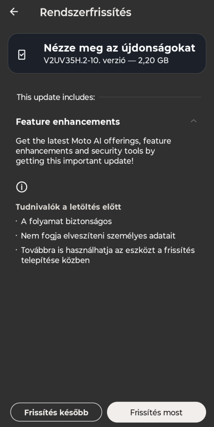Tap Frissítés később button
Screen dimensions: 214x427
(56, 412)
